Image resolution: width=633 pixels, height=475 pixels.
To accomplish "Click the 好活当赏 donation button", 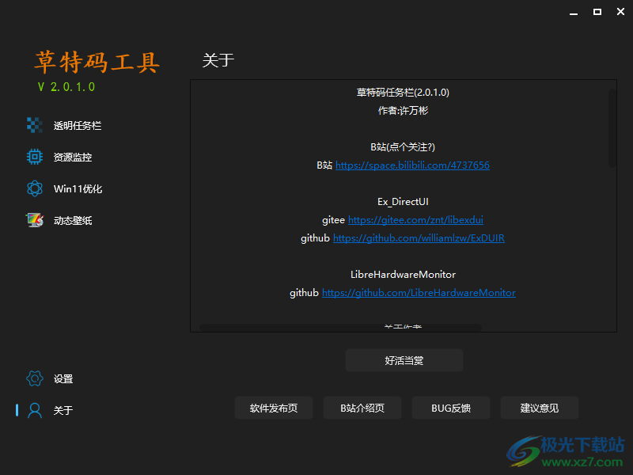I will (x=404, y=360).
